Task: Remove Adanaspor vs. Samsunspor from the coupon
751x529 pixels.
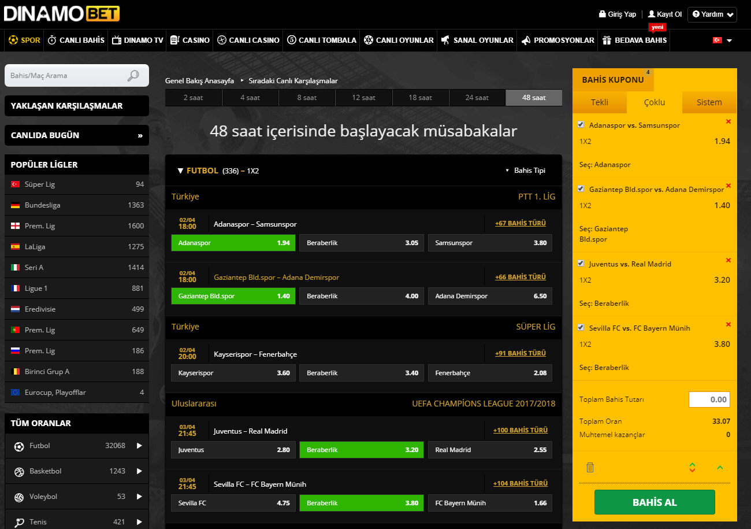Action: tap(728, 121)
